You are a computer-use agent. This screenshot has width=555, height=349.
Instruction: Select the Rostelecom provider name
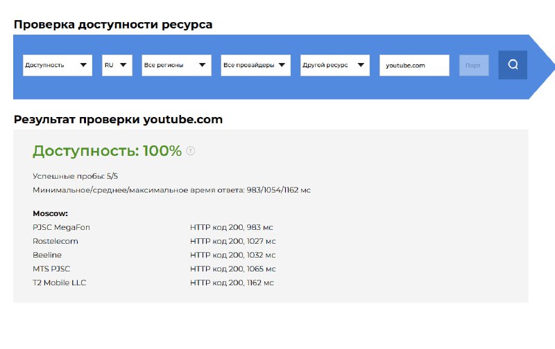[x=55, y=241]
